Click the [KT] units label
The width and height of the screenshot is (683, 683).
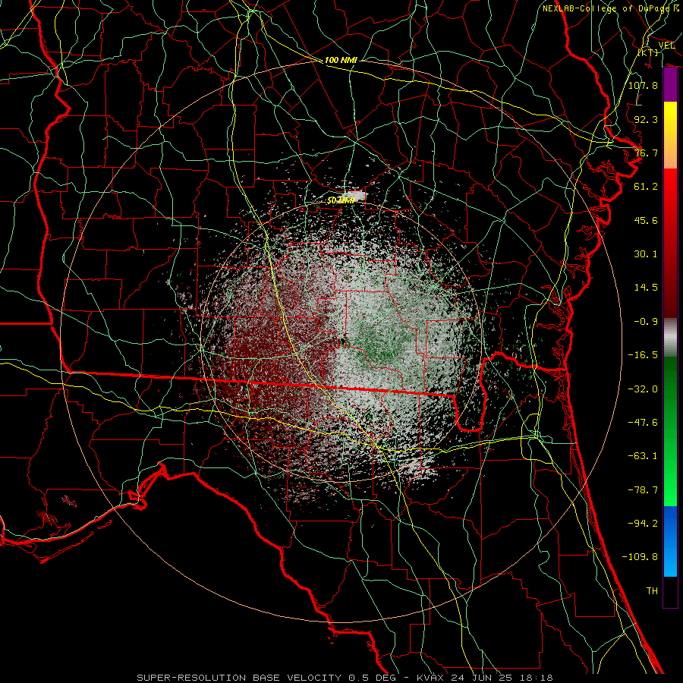click(x=648, y=52)
